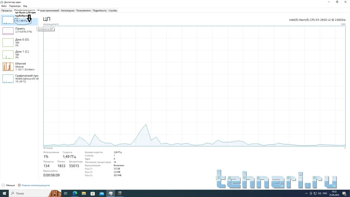
Task: Click the Логических процессоров value 16
Action: tap(115, 162)
